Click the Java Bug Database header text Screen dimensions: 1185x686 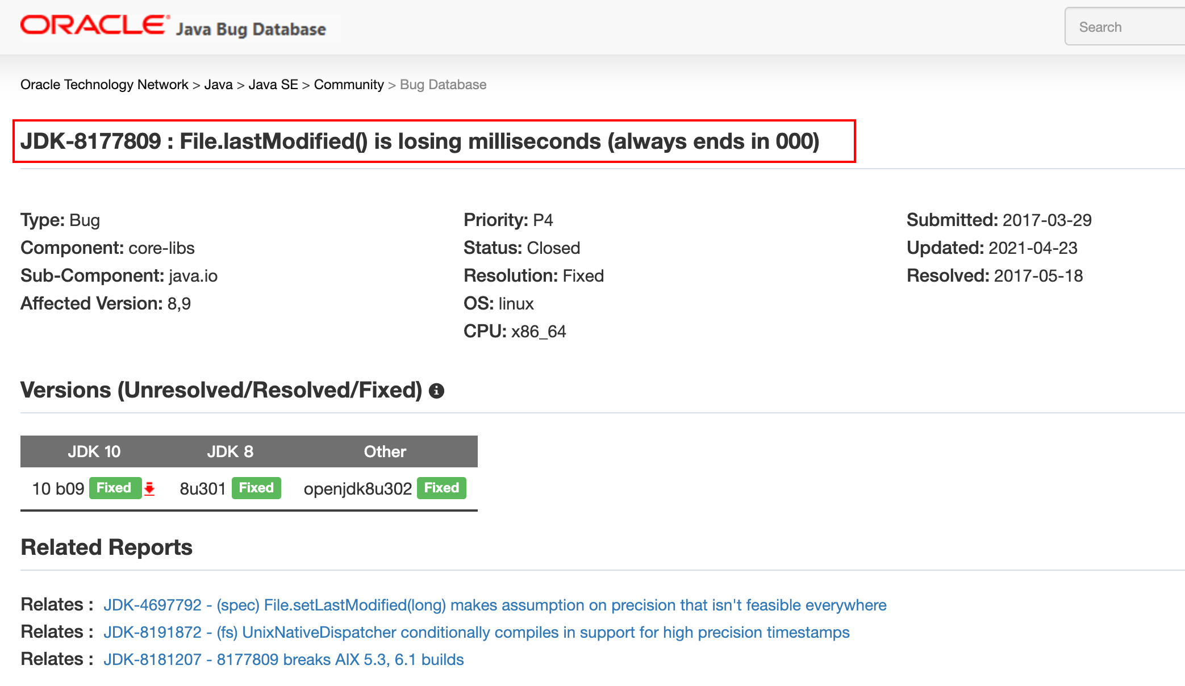click(x=251, y=29)
